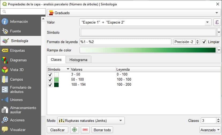Open Uniones joins section
The image size is (222, 135).
(x=16, y=100)
